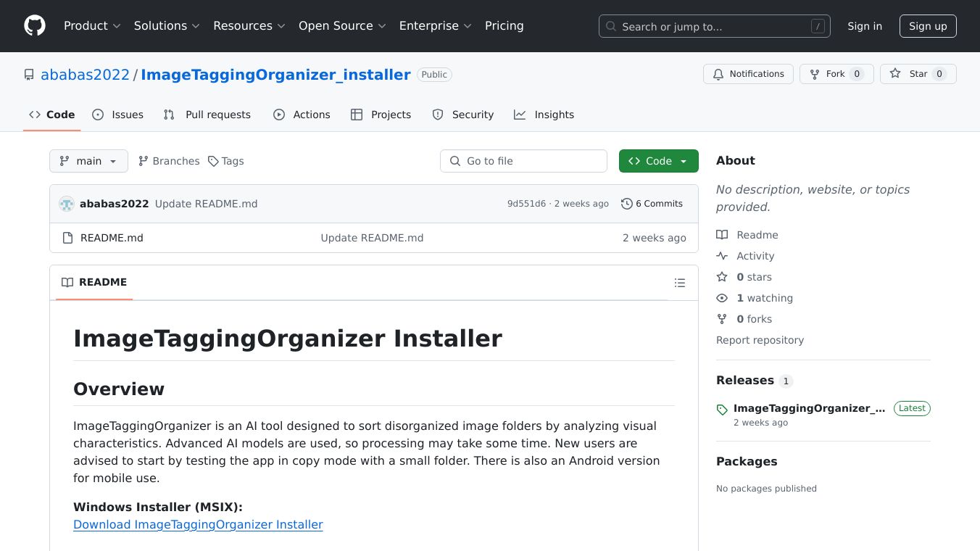Open the Packages heading link

coord(747,462)
